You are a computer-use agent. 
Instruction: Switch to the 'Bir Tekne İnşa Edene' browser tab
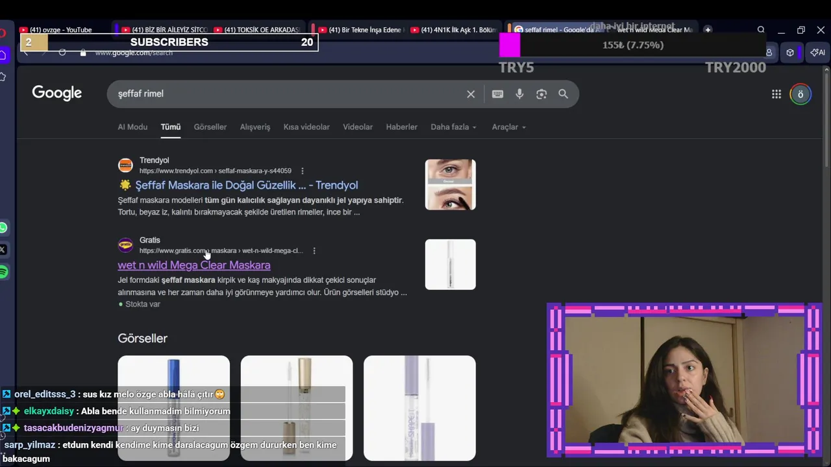(x=362, y=30)
